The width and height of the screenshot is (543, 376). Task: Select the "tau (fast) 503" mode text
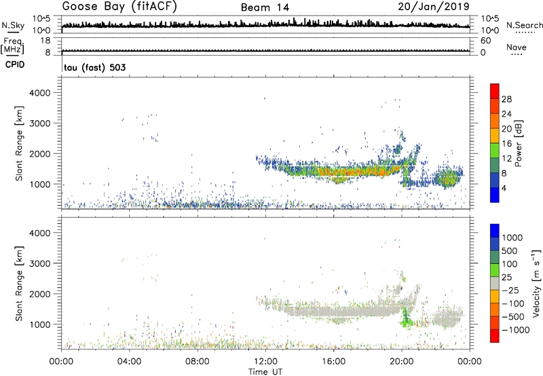click(x=95, y=67)
